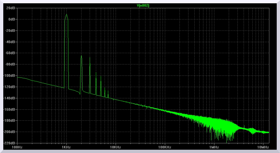Click the third harmonic peak near 3KHz
Screen dimensions: 280x153
coord(90,57)
